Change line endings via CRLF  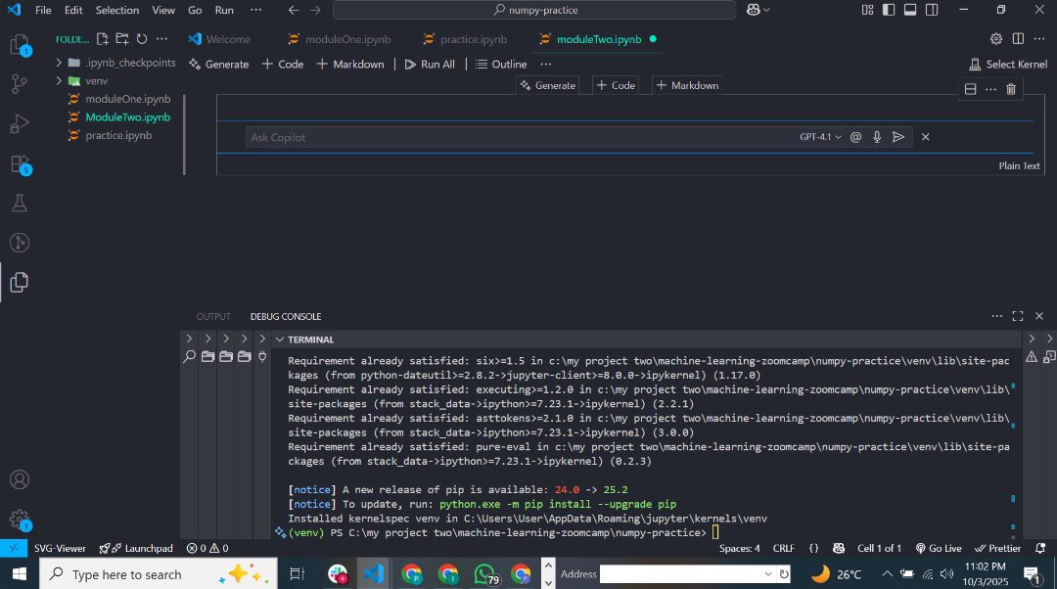pyautogui.click(x=783, y=549)
